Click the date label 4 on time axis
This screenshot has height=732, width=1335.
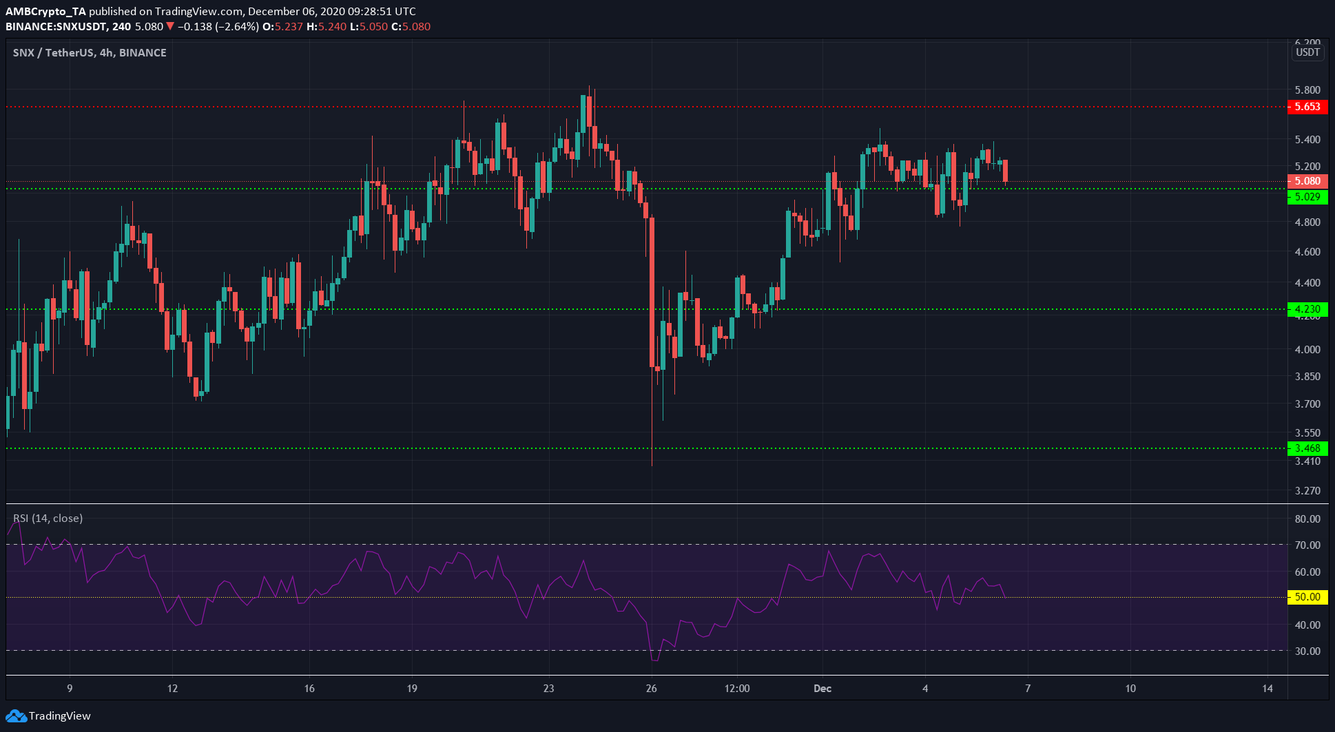(x=925, y=689)
